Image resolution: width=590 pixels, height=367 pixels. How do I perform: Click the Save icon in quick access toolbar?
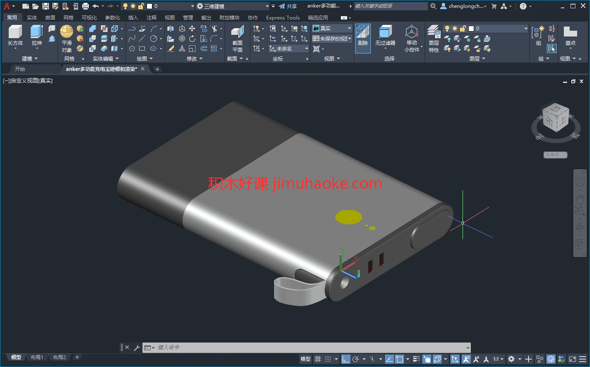tap(46, 6)
